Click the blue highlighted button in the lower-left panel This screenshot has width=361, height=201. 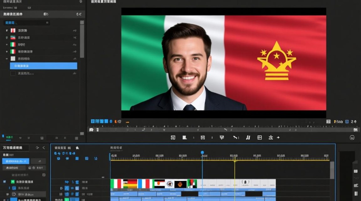coord(16,161)
